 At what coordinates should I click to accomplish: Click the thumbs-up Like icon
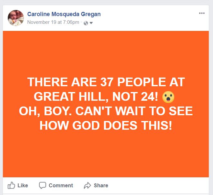click(11, 185)
